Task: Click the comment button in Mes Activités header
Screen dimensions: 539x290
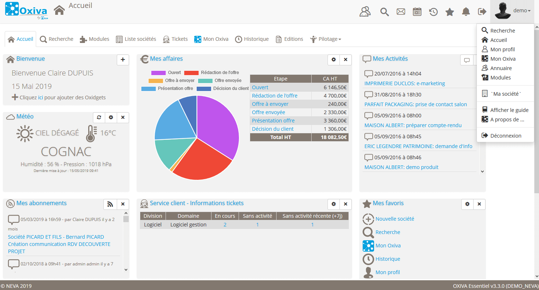Action: tap(467, 60)
